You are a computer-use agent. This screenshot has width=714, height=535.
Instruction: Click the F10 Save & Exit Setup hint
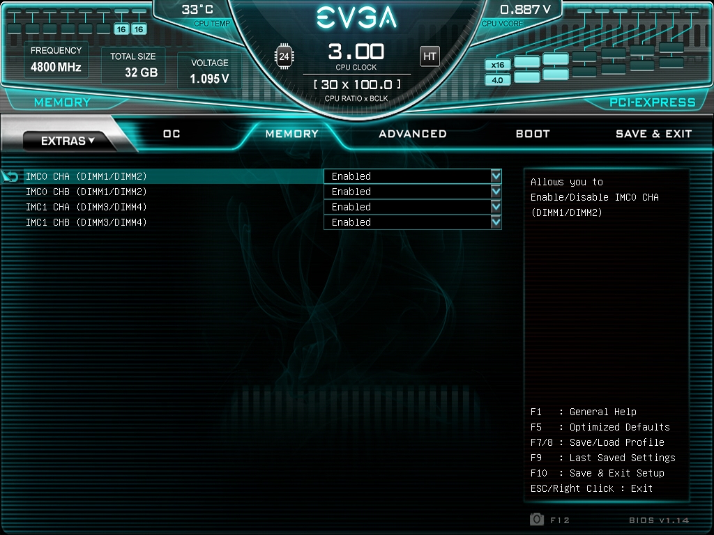(598, 473)
